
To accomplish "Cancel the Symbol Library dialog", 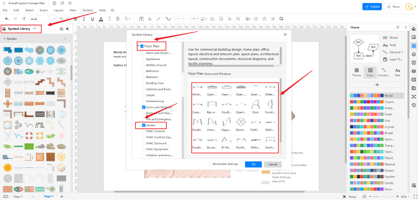I will (273, 165).
